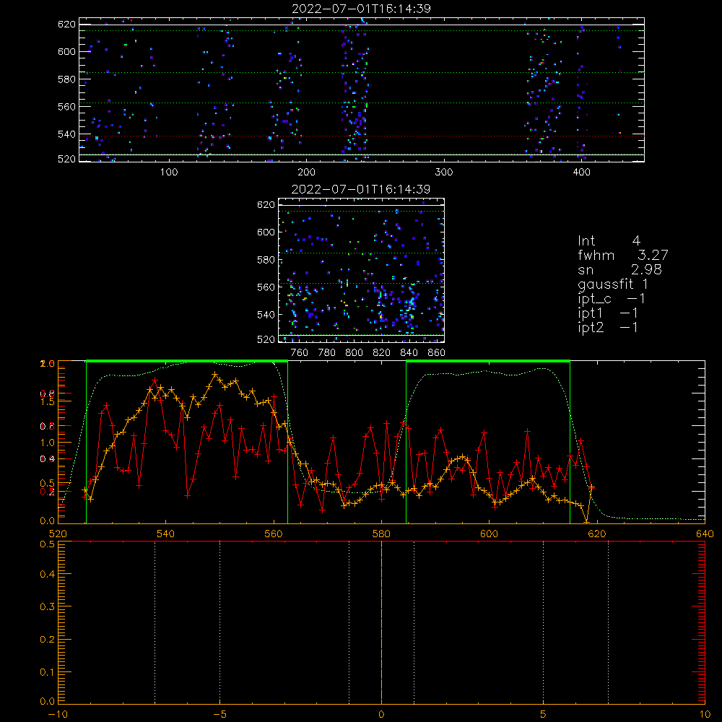Click y-axis label 600 on top plot

66,51
